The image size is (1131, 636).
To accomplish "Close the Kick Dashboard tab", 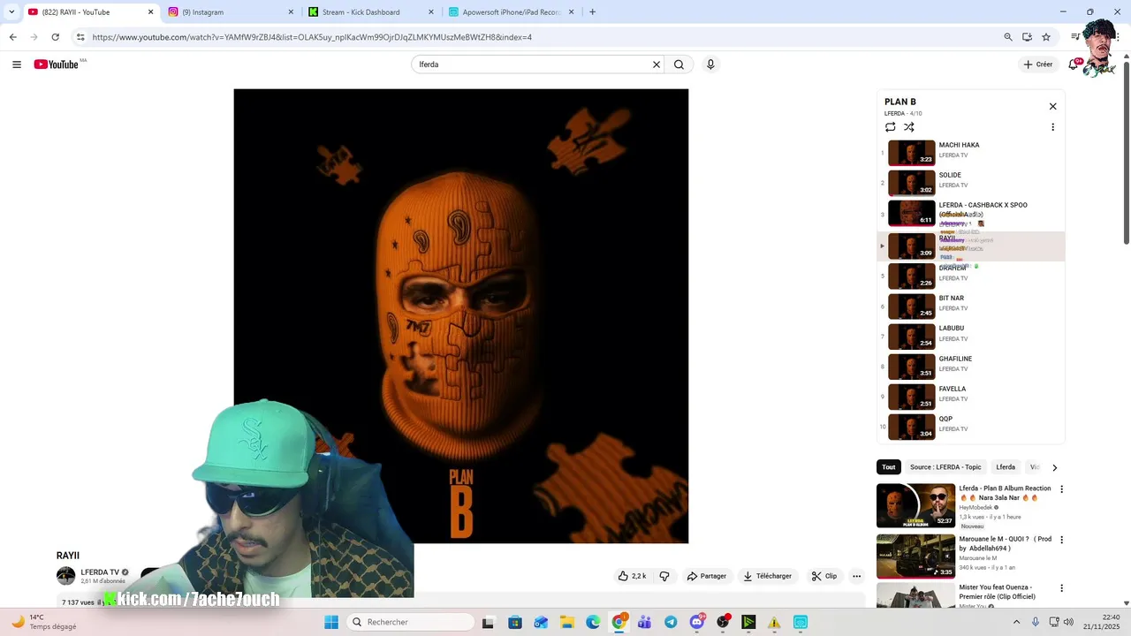I will (431, 12).
